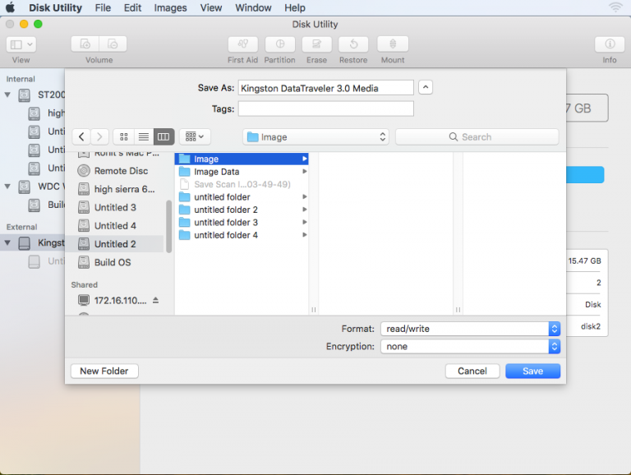The image size is (631, 475).
Task: Click the First Aid toolbar icon
Action: tap(242, 44)
